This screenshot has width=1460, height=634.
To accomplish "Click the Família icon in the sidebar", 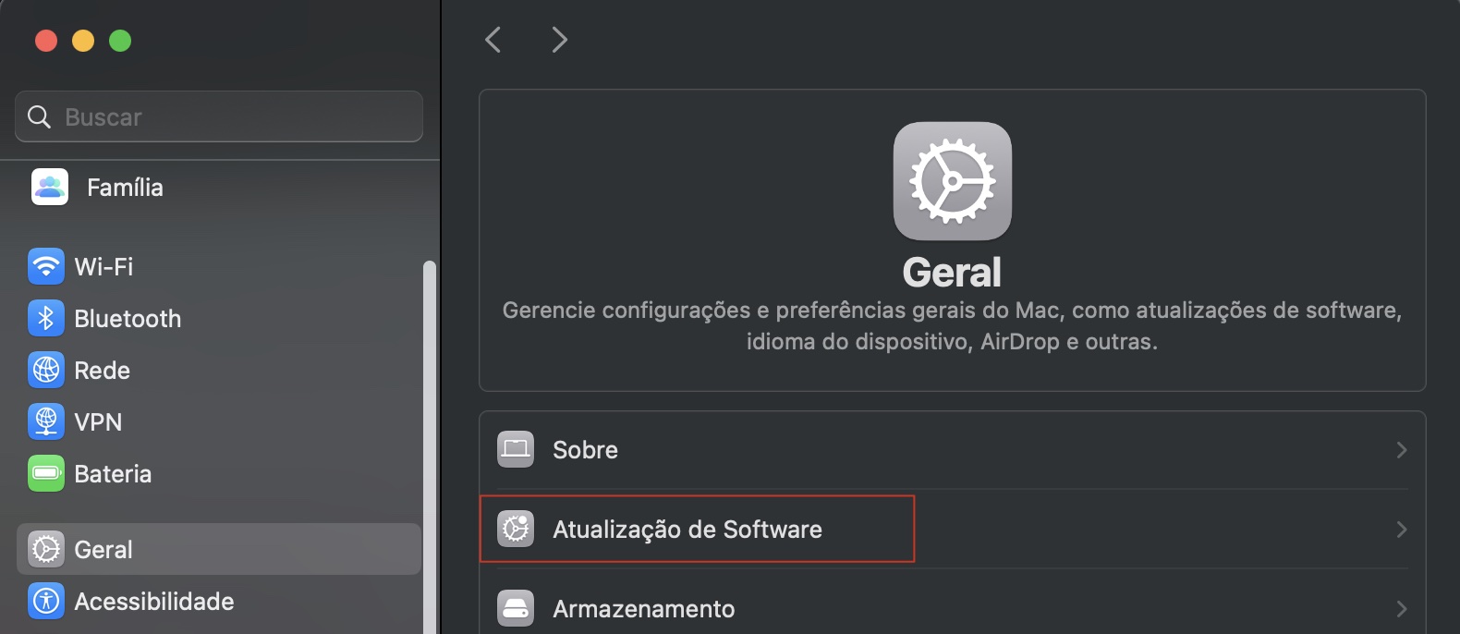I will 47,187.
